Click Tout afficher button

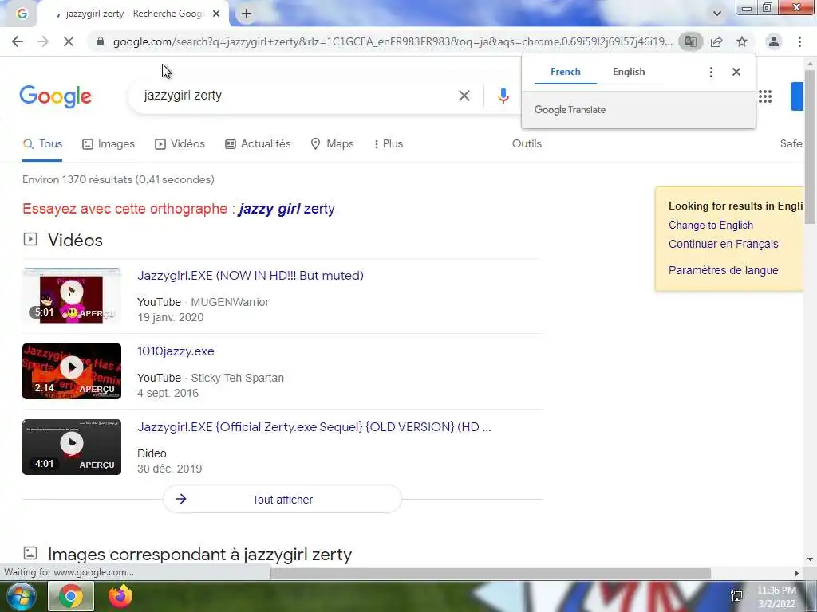[282, 500]
